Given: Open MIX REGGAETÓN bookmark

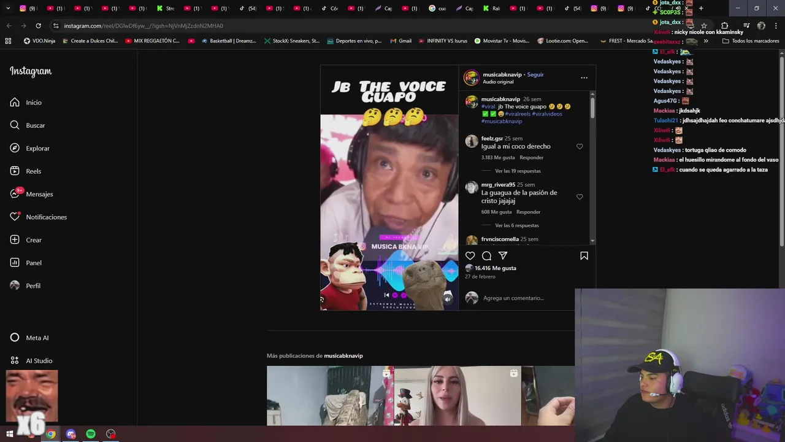Looking at the screenshot, I should click(152, 41).
